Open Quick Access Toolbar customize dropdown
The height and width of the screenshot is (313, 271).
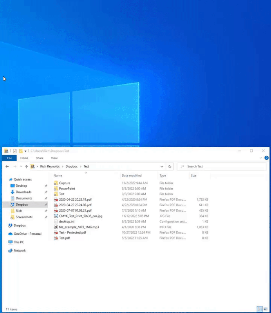click(25, 151)
